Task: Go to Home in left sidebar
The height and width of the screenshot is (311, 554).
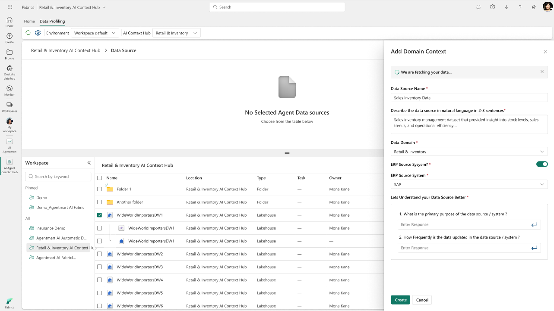Action: [9, 22]
